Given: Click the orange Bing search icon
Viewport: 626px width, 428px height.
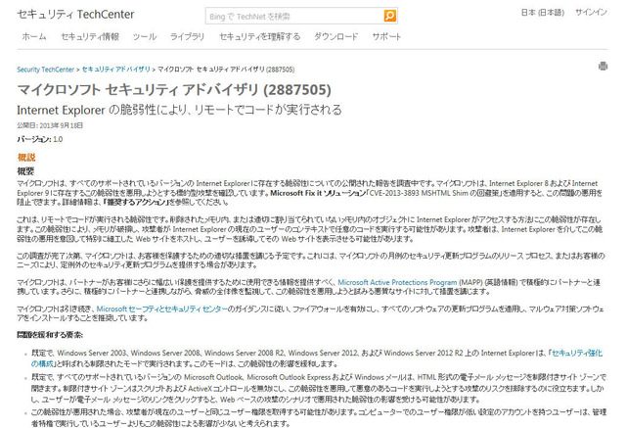Looking at the screenshot, I should (389, 16).
